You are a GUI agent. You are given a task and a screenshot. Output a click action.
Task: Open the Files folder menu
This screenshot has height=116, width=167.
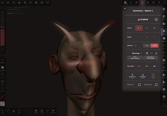8,3
